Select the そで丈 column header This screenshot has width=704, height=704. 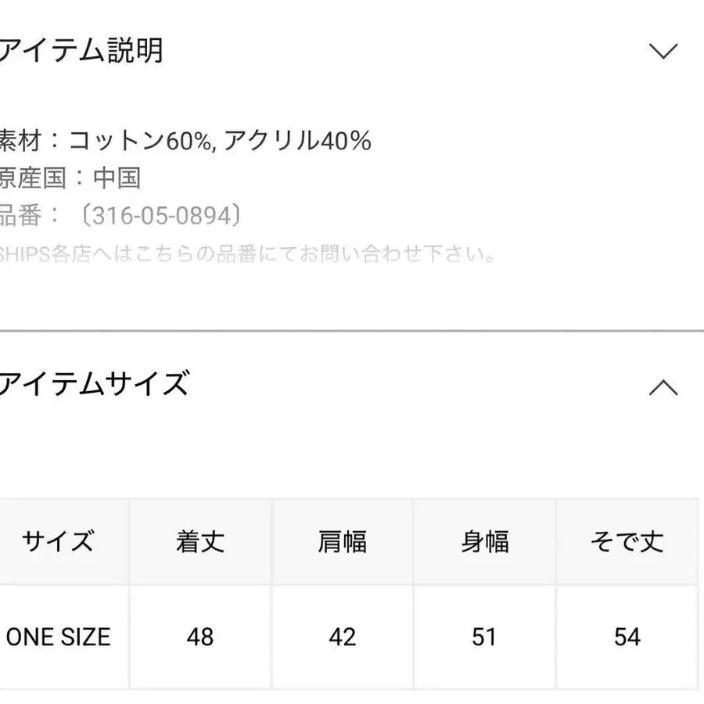pyautogui.click(x=625, y=541)
